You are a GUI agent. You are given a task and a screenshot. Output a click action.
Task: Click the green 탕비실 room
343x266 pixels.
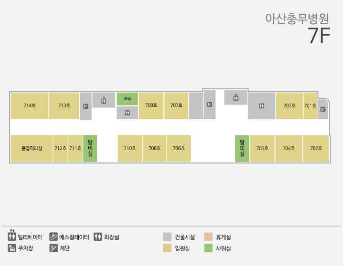tap(90, 148)
